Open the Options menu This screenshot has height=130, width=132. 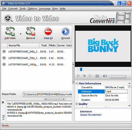32,8
